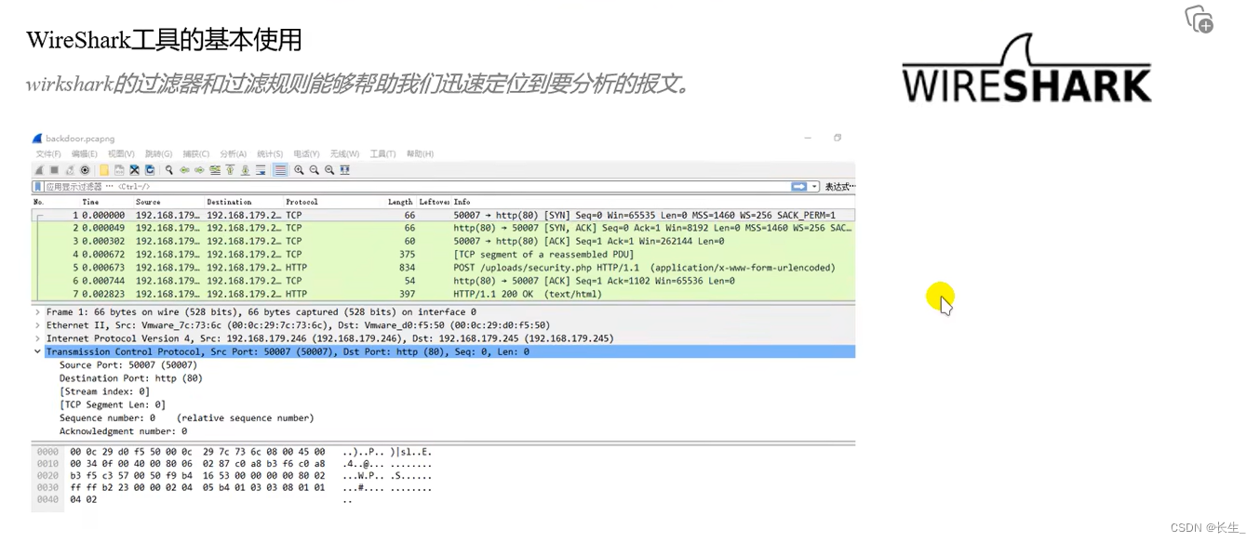Go forward with the right green arrow
Viewport: 1260px width, 542px height.
click(x=199, y=170)
